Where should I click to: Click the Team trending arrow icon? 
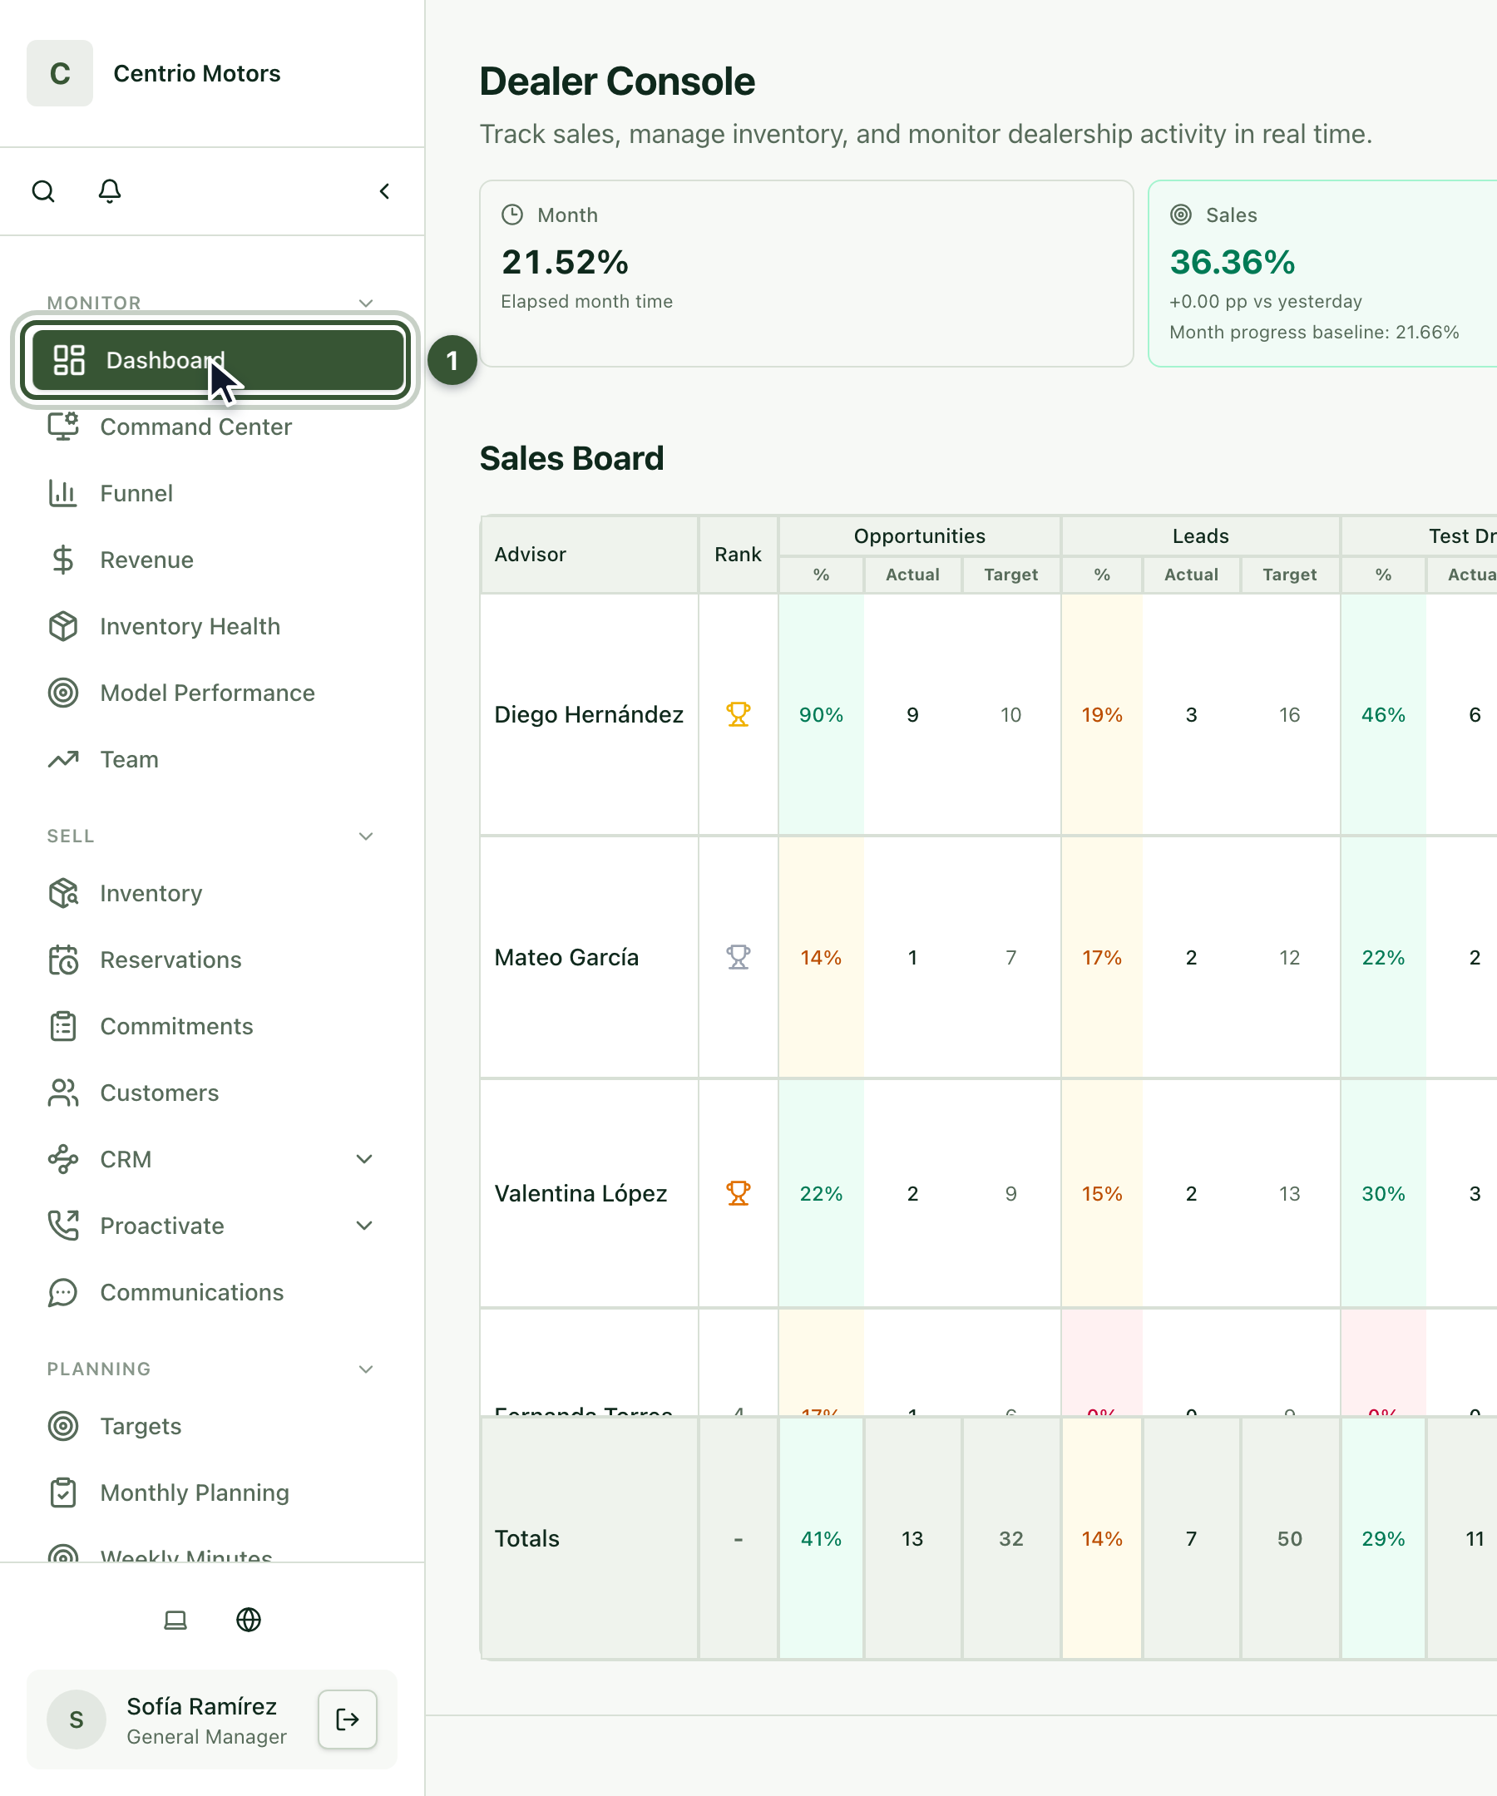63,759
